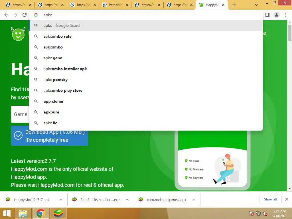Reload the current page

25,15
